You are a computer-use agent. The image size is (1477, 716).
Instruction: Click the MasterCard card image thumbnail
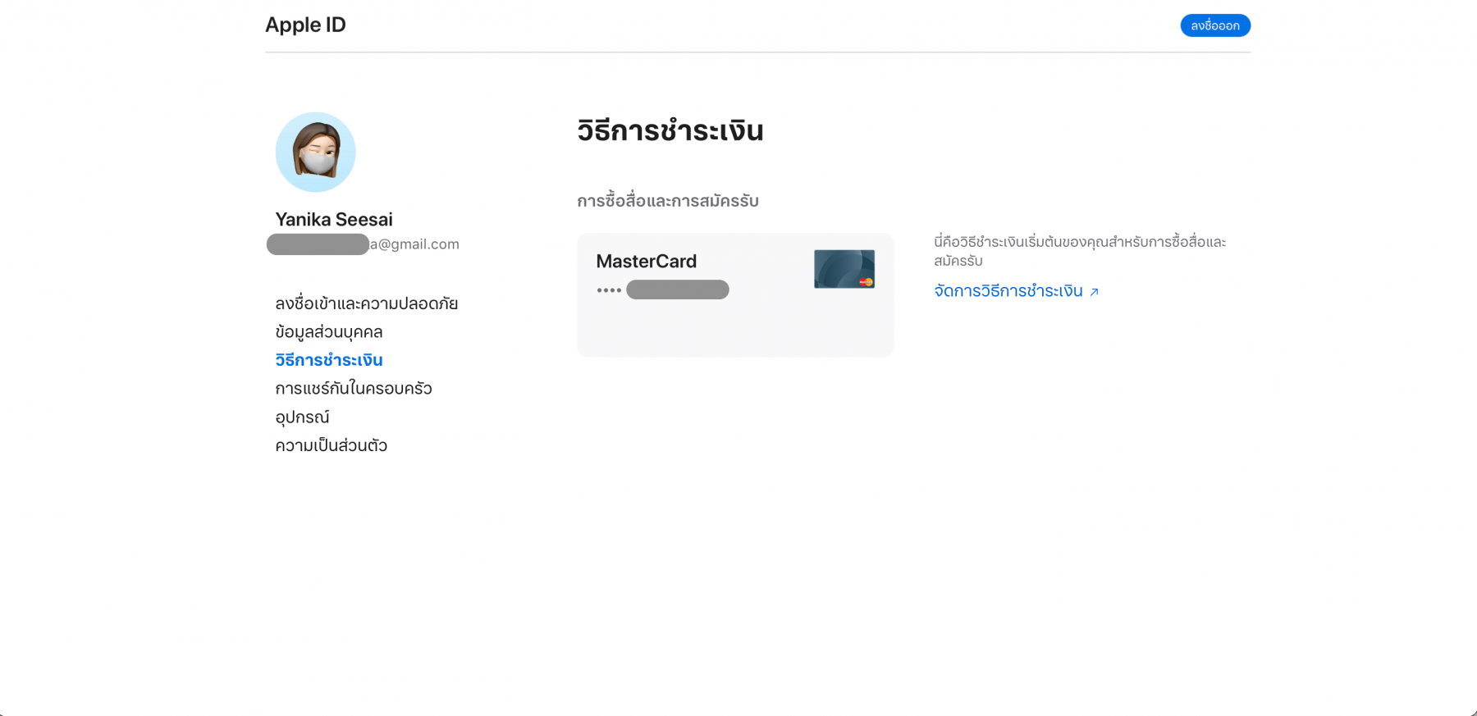point(844,269)
